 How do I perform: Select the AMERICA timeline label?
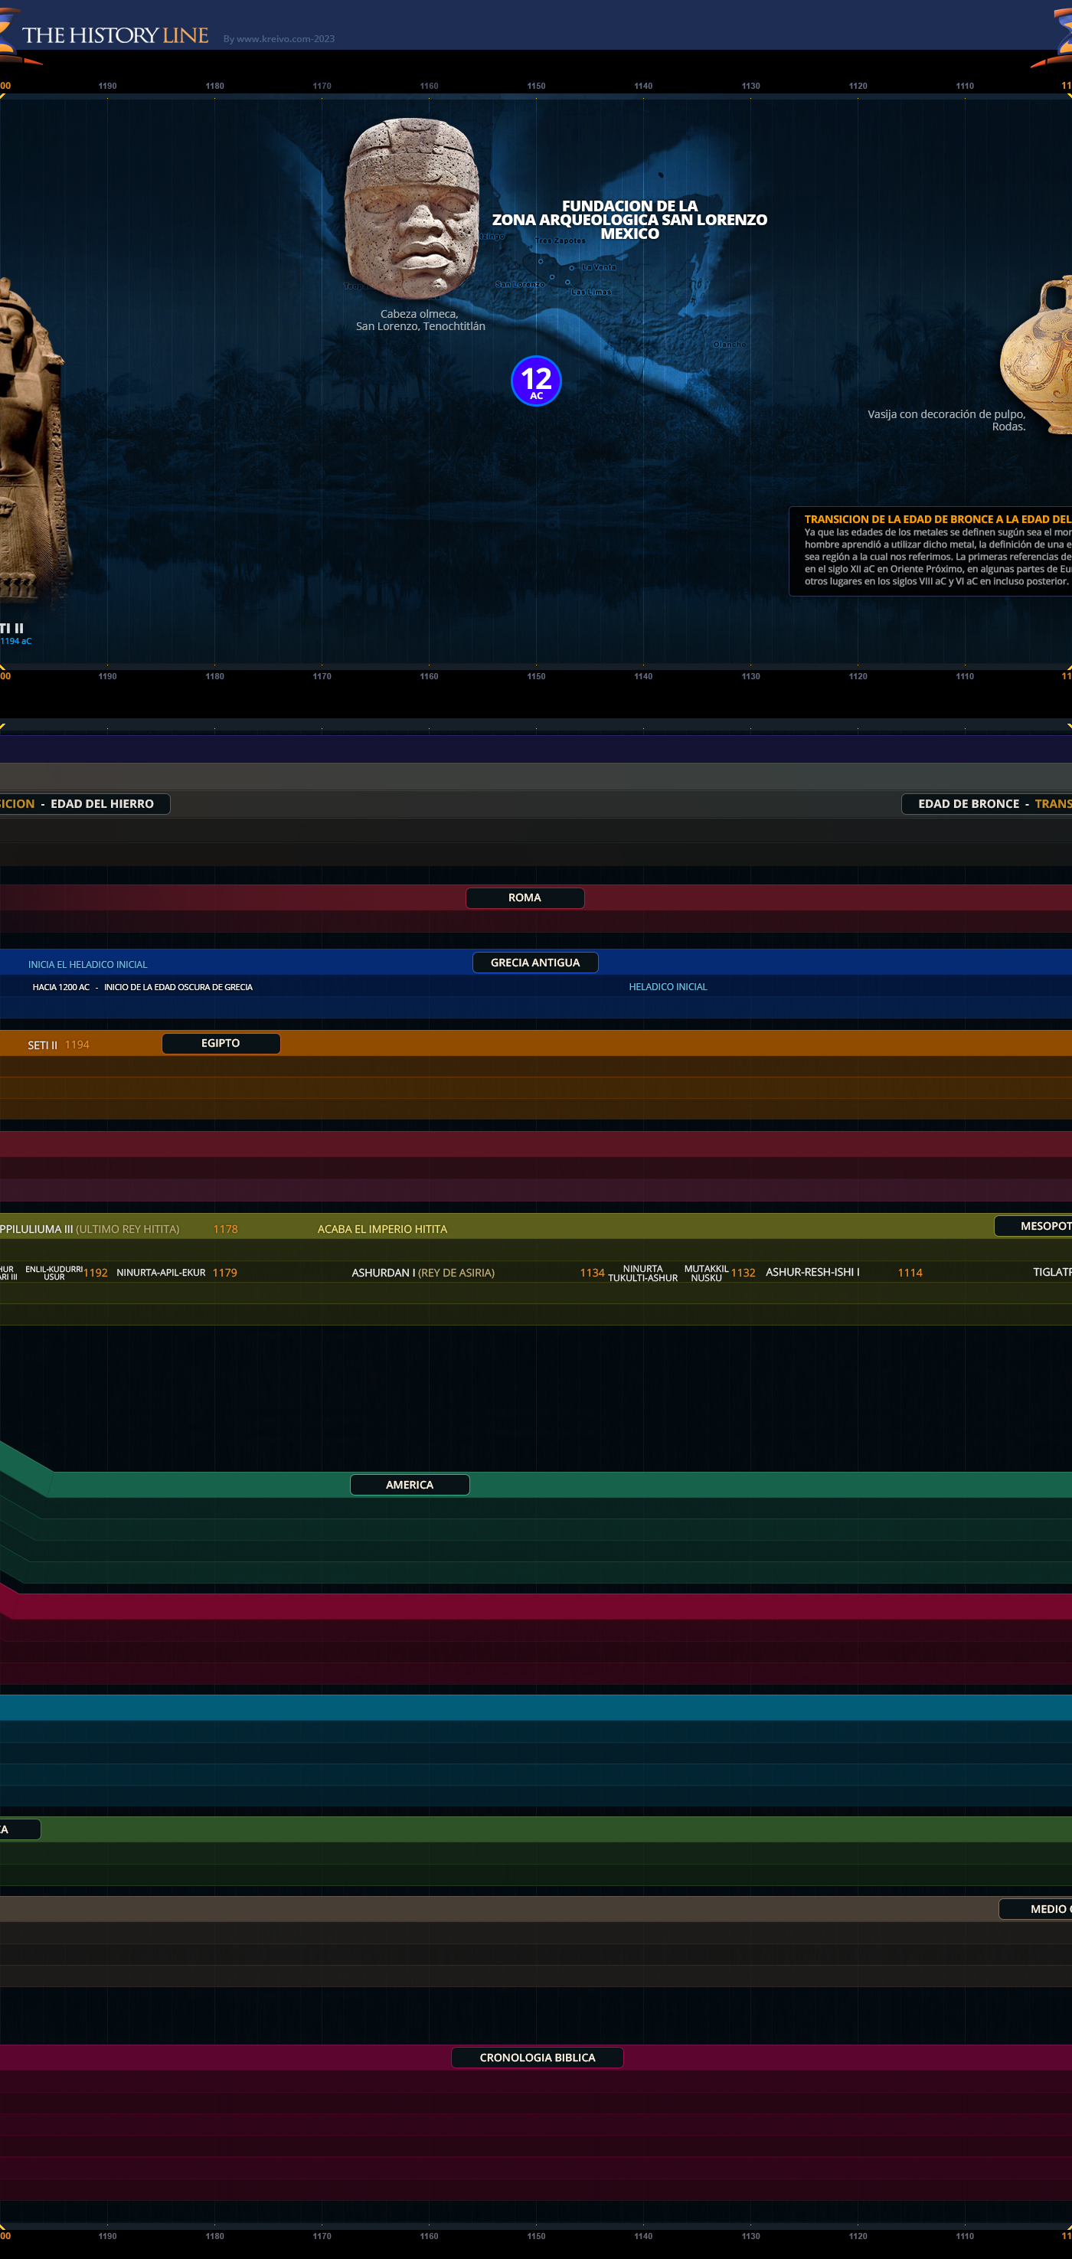pyautogui.click(x=410, y=1485)
